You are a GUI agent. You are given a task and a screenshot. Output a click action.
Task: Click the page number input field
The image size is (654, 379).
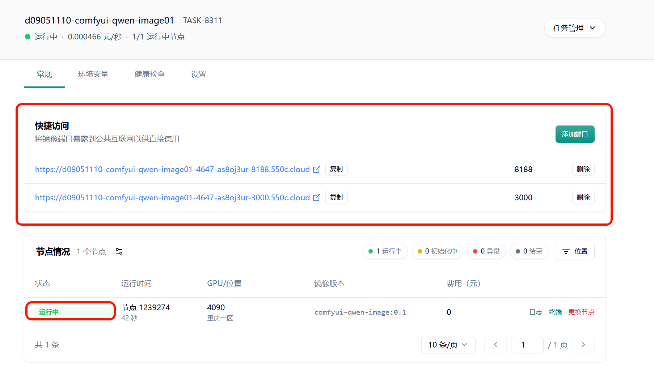527,345
